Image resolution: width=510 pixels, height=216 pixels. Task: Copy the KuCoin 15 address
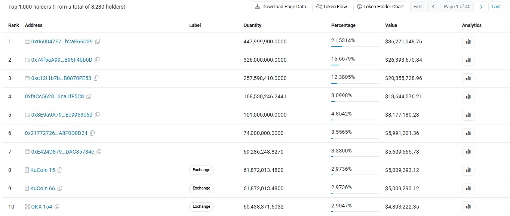(60, 170)
